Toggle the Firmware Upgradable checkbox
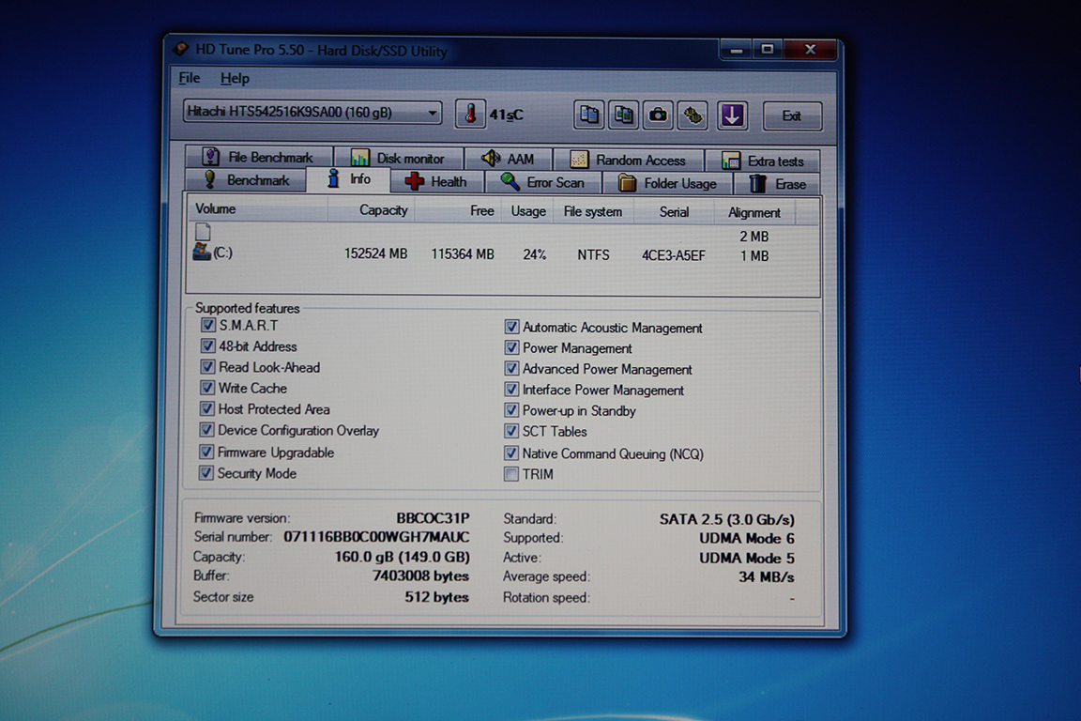The image size is (1081, 721). coord(206,452)
